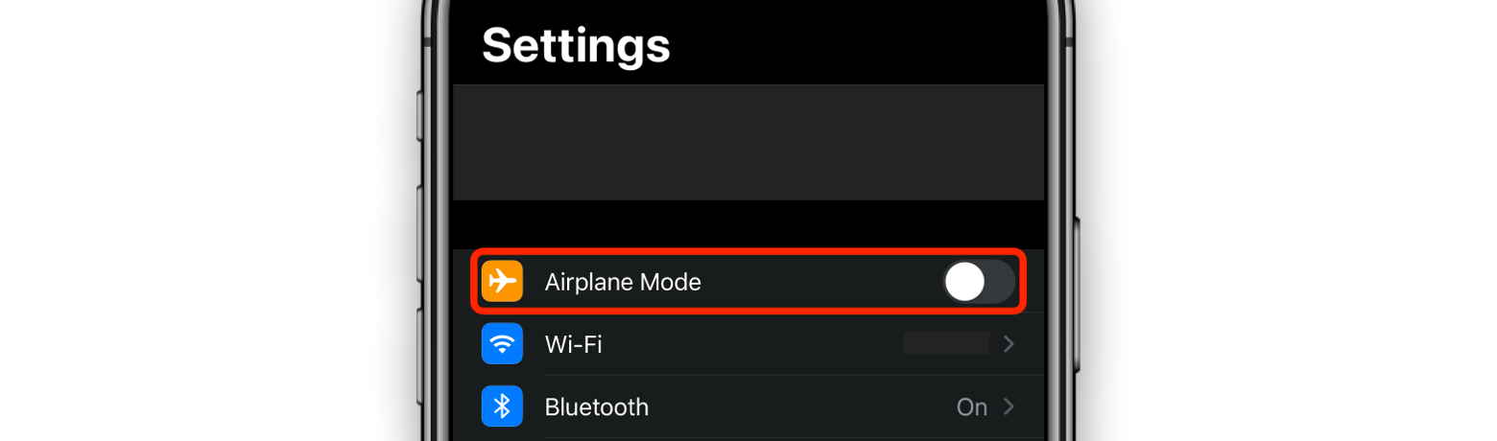Open the Wi-Fi row label
1497x441 pixels.
[573, 344]
